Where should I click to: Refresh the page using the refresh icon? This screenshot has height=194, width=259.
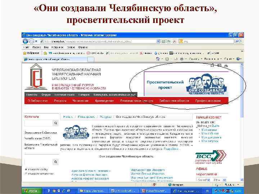[169, 41]
